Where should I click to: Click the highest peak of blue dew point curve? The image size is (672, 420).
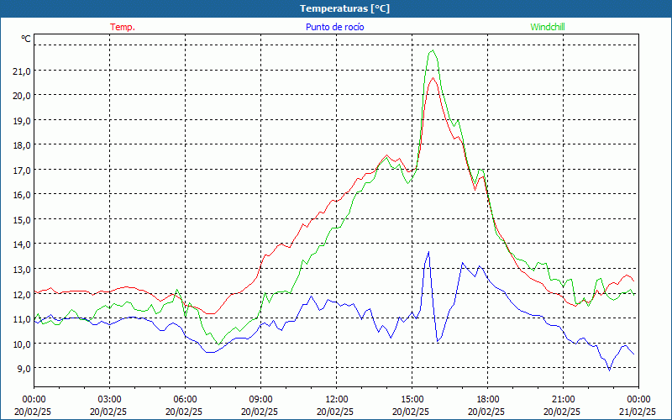coord(428,252)
